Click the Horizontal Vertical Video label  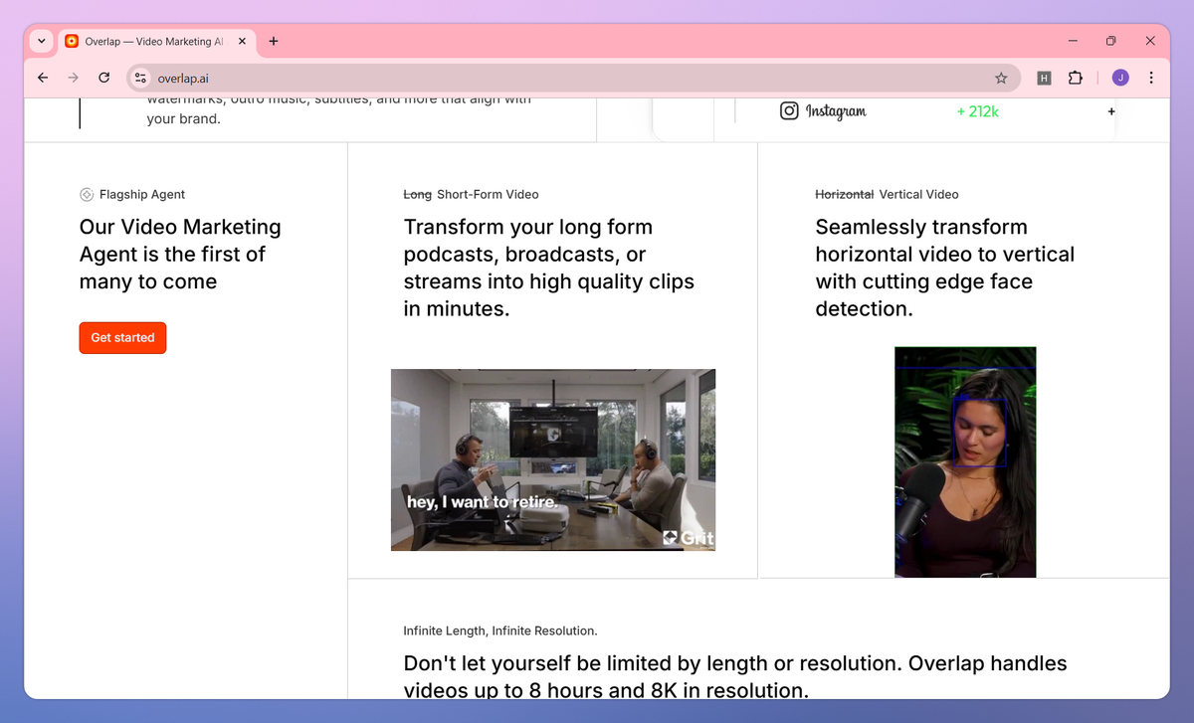pos(887,195)
